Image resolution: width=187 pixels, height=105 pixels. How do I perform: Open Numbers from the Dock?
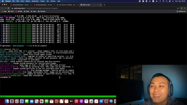point(91,101)
